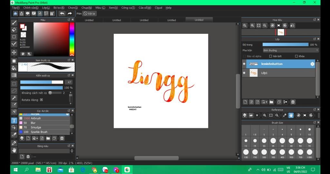Select the Eraser tool

pyautogui.click(x=14, y=30)
